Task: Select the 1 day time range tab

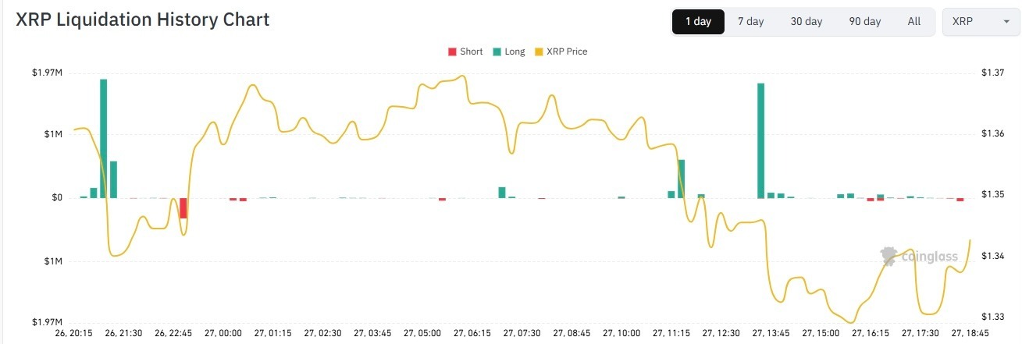Action: tap(698, 22)
